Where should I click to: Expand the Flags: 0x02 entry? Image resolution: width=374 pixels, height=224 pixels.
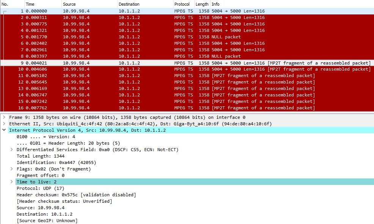(11, 169)
